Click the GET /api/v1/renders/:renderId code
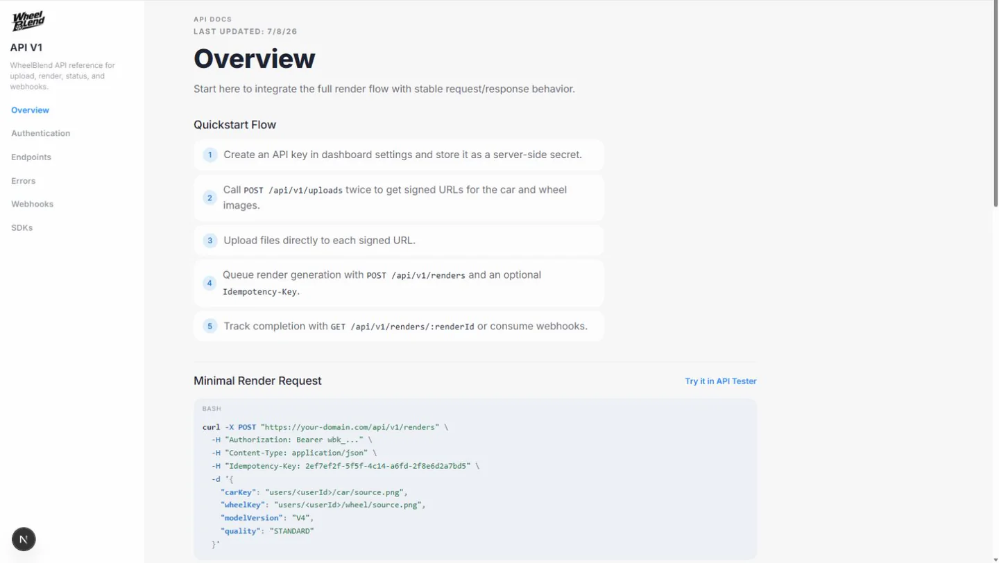The image size is (999, 563). coord(402,327)
